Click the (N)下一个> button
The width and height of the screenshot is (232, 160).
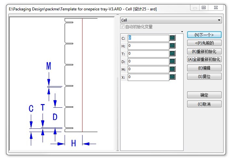tap(204, 34)
